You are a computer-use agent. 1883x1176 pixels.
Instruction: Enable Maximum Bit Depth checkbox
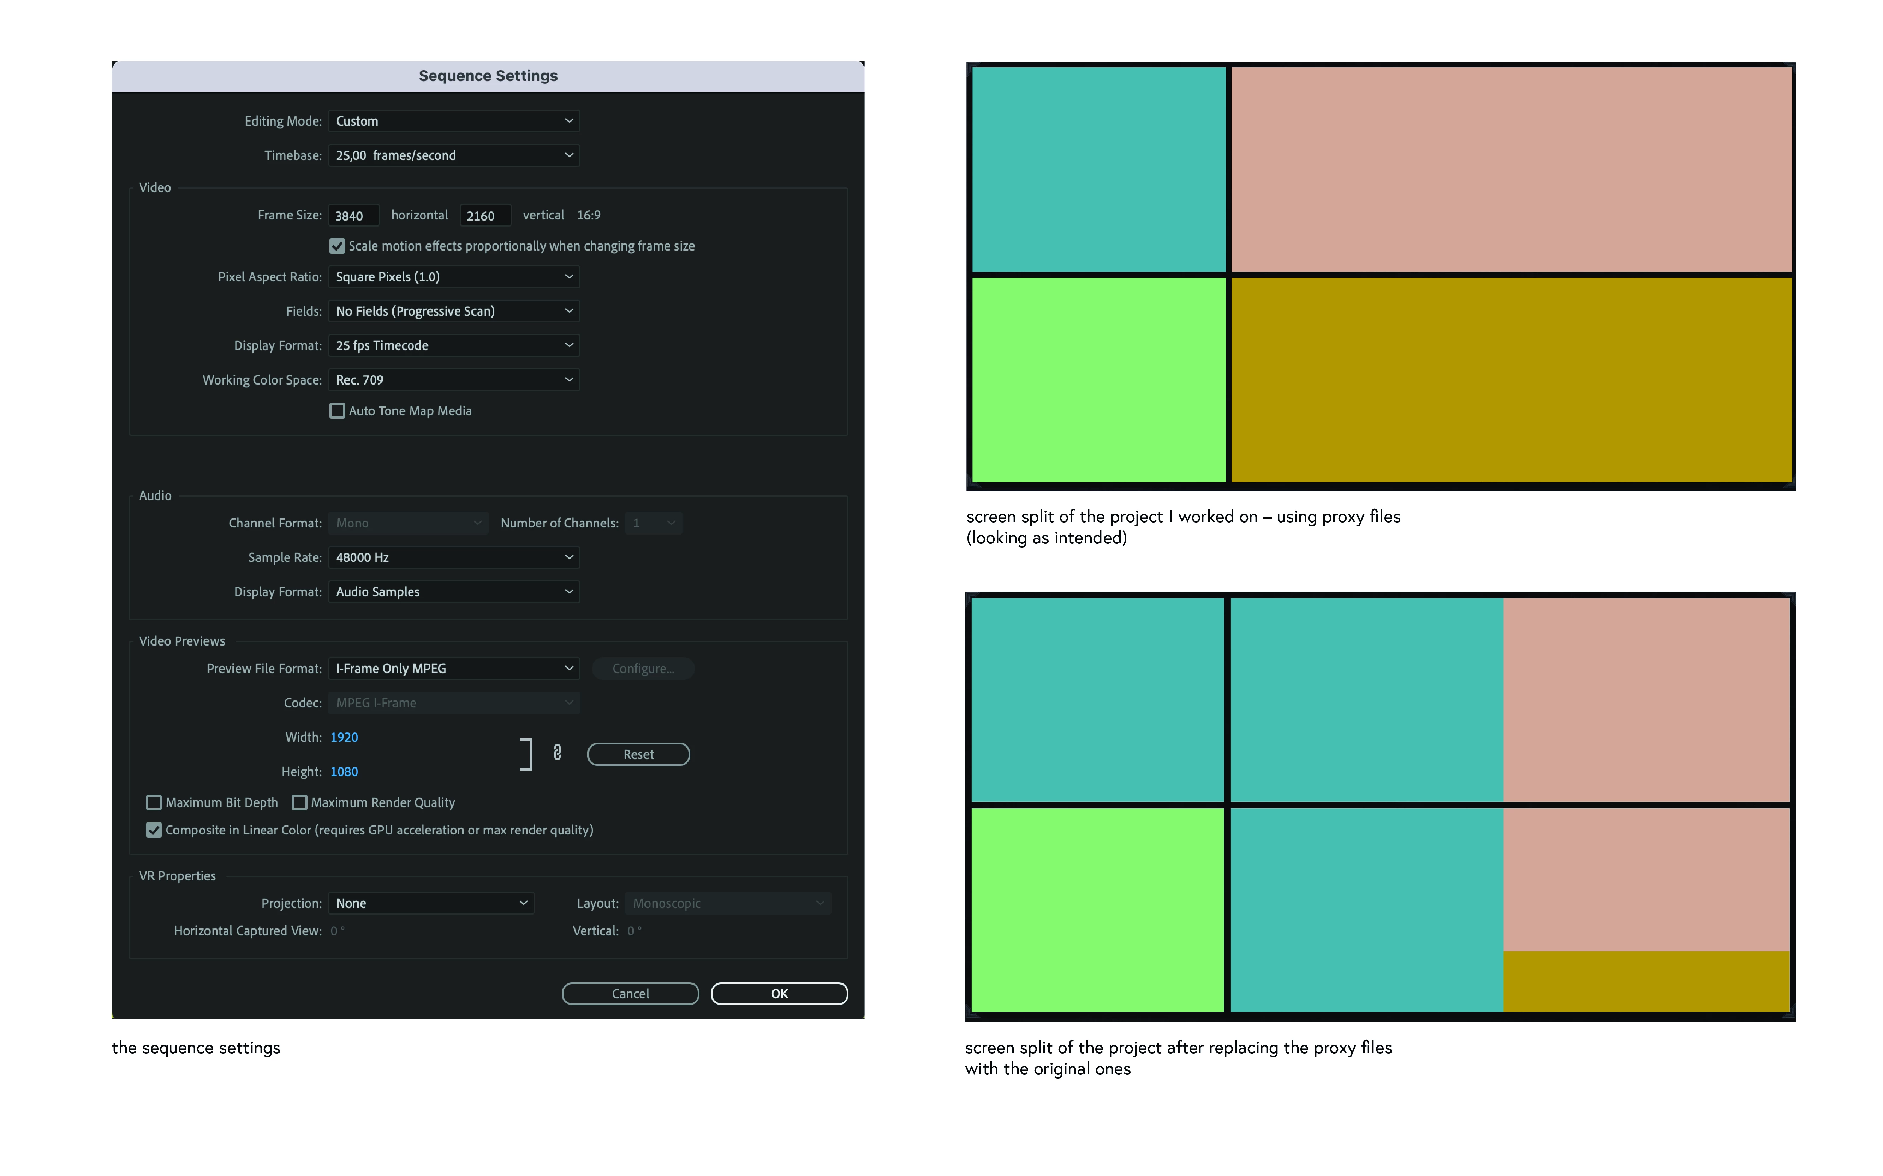tap(154, 802)
